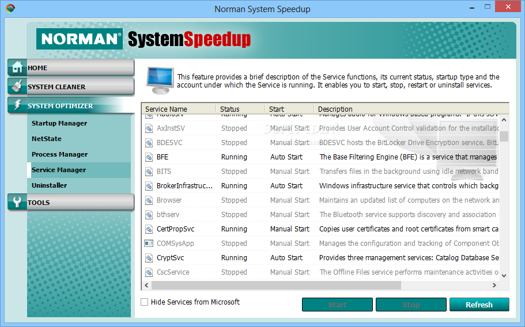Click the Tools wrench icon

(x=17, y=202)
